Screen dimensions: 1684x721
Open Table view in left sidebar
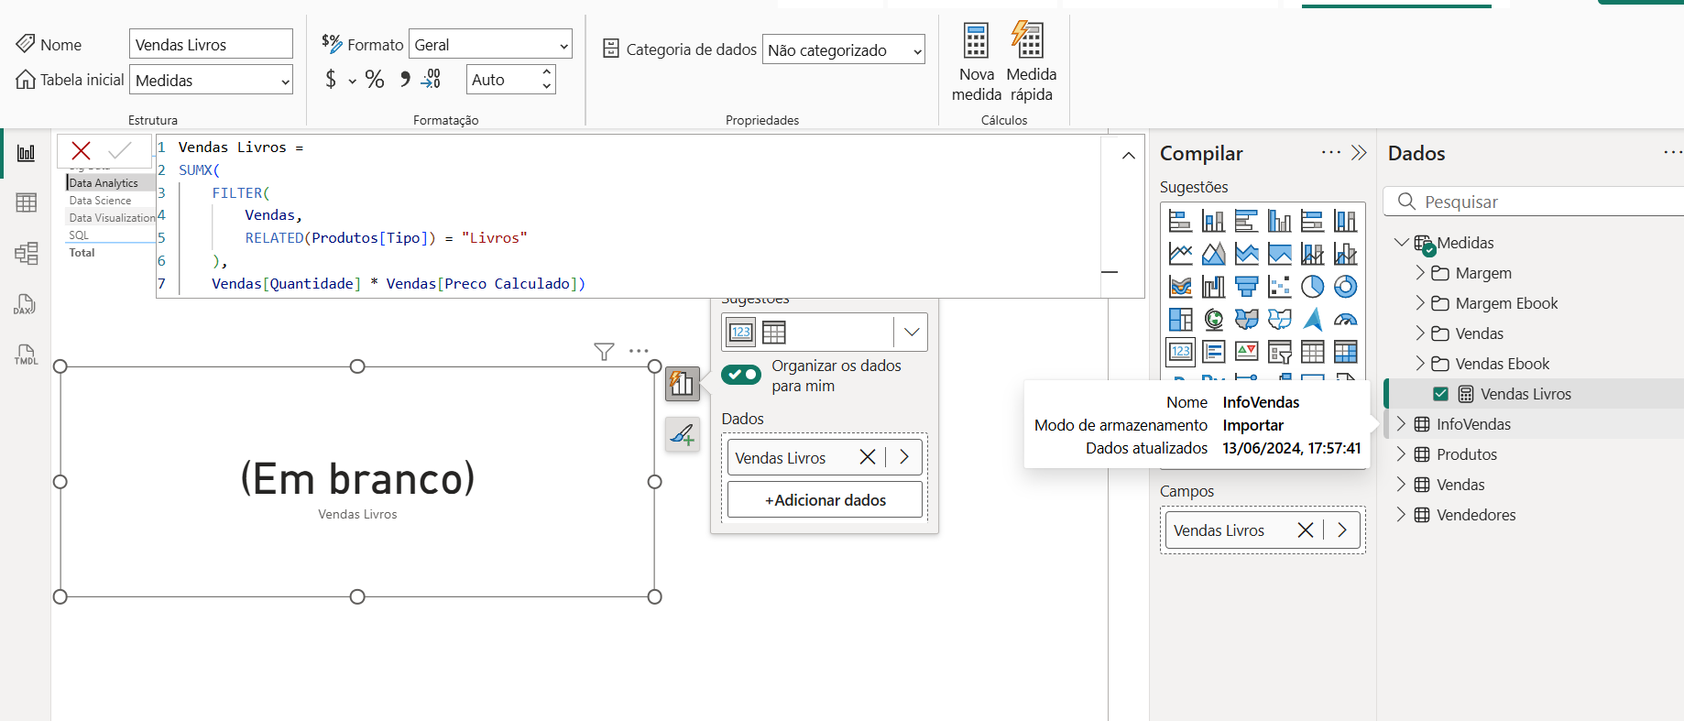26,202
